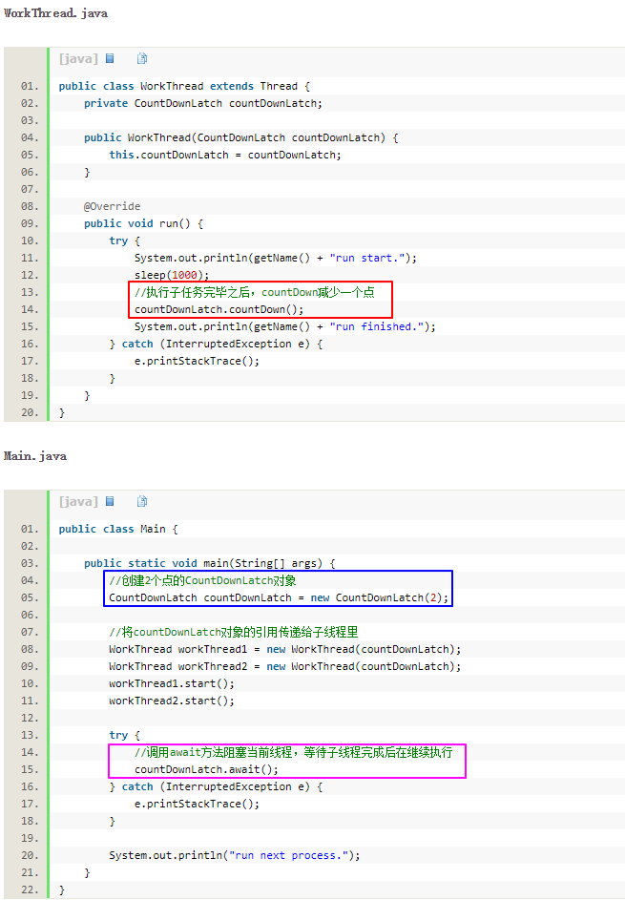This screenshot has height=900, width=625.
Task: Click the workThread2.start() line
Action: [x=171, y=701]
